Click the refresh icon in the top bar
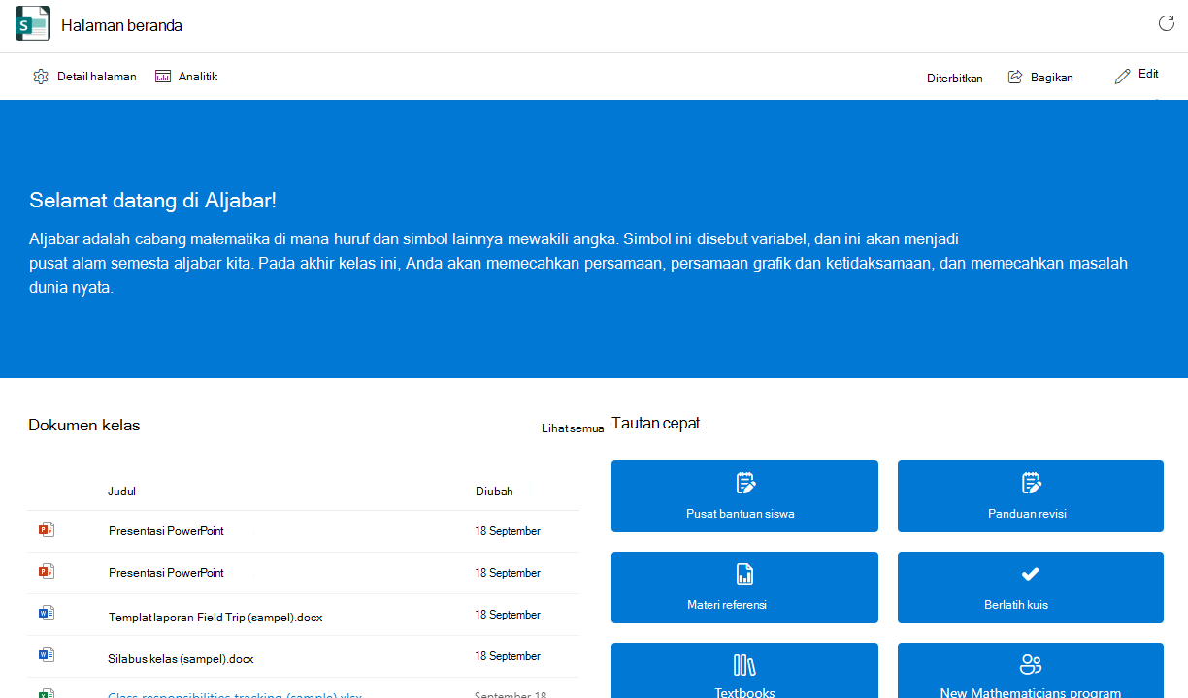The width and height of the screenshot is (1188, 698). coord(1166,23)
